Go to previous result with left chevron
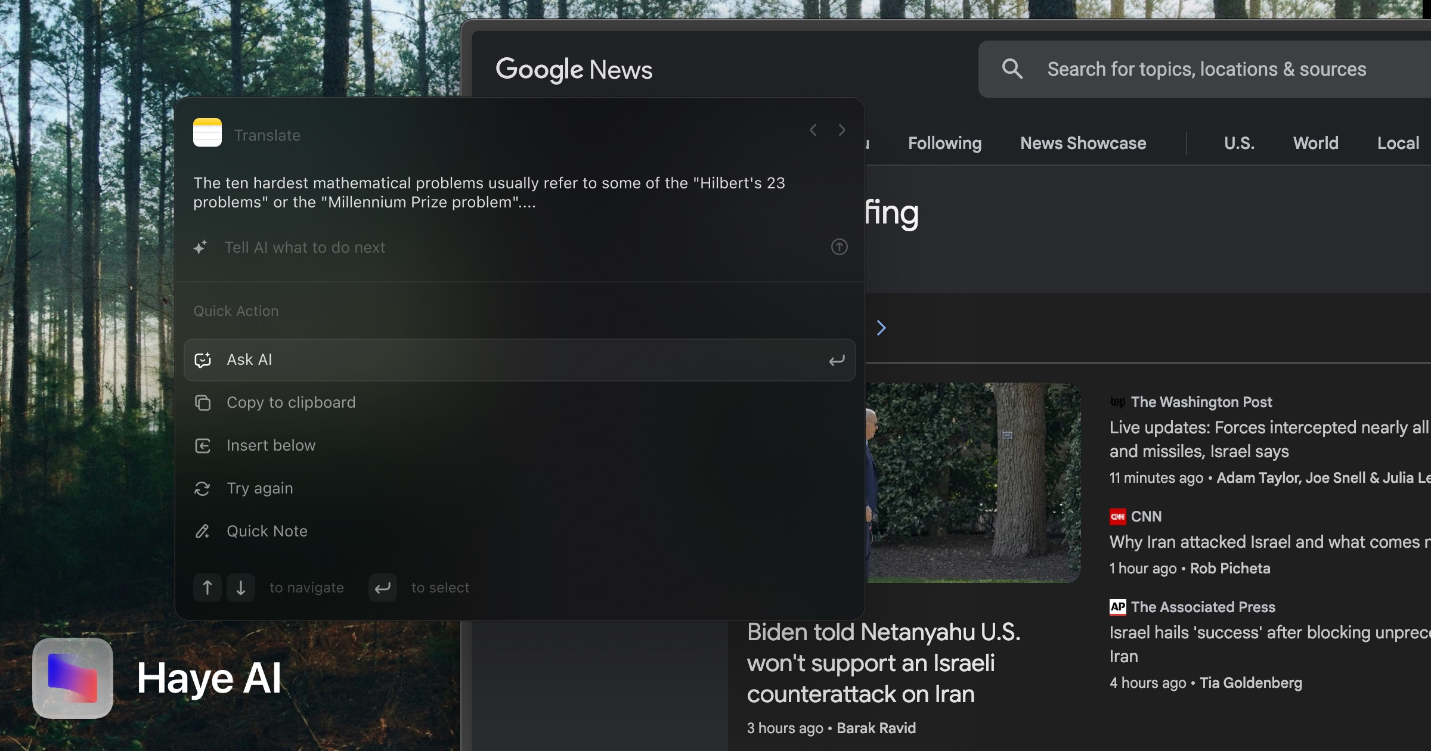The image size is (1431, 751). pos(813,130)
